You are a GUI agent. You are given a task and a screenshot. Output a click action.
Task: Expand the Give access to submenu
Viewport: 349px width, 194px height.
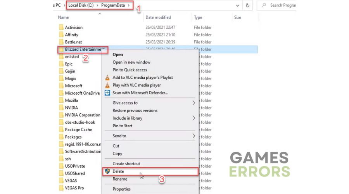[194, 103]
